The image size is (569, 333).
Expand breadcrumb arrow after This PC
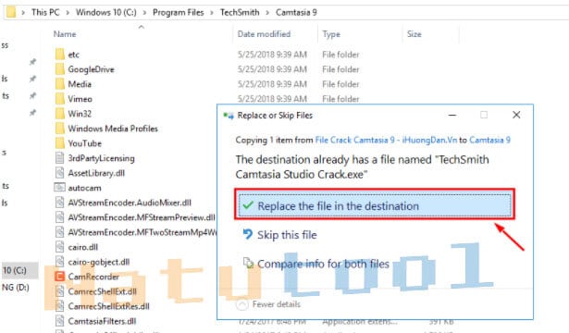68,13
